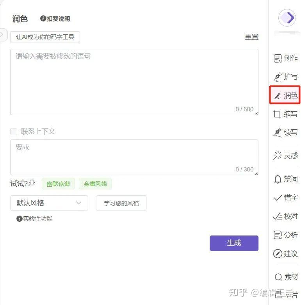The image size is (301, 305).
Task: Apply the 幽默诙谐 suggestion tag
Action: tap(58, 184)
